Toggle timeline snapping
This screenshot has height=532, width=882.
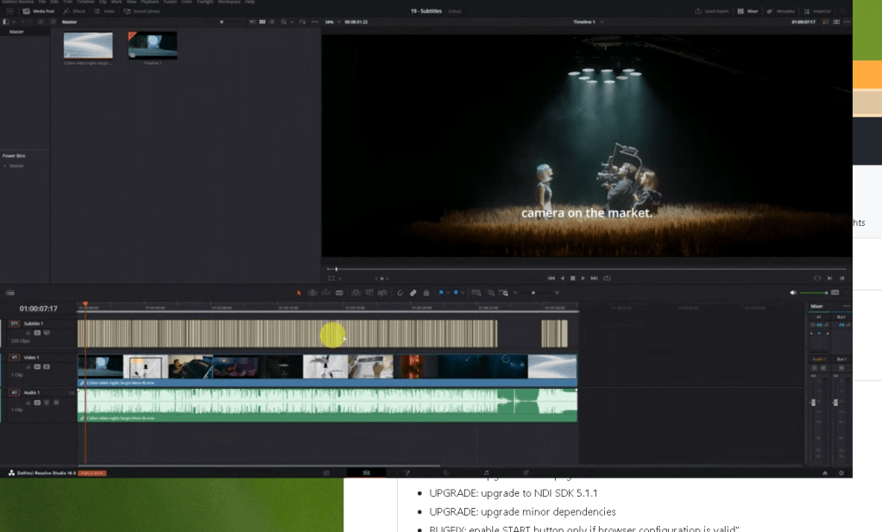[400, 292]
